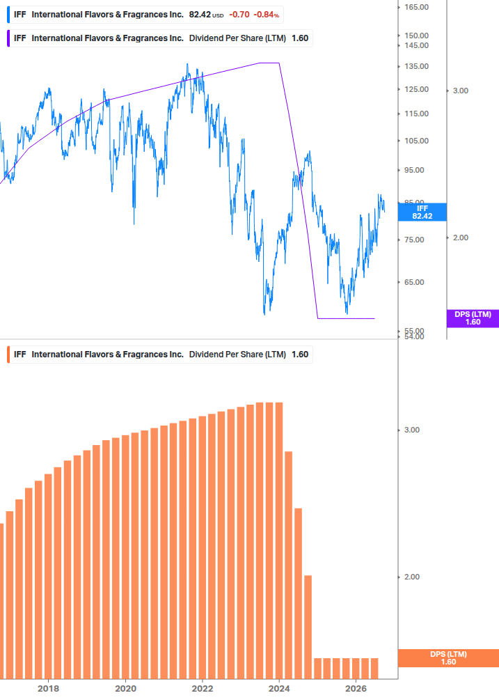Click the 150.00 price axis label
Screen dimensions: 499x700
(x=416, y=36)
